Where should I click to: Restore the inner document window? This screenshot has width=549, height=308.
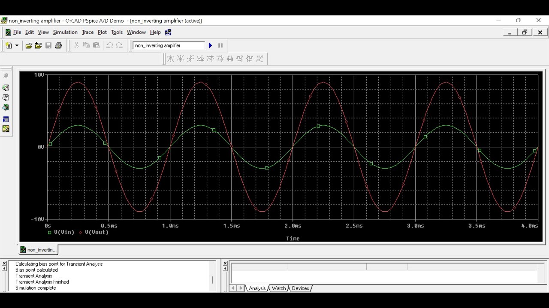[525, 32]
